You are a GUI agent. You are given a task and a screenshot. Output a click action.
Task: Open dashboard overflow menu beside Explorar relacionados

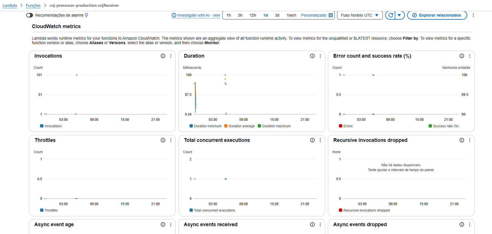(x=473, y=15)
